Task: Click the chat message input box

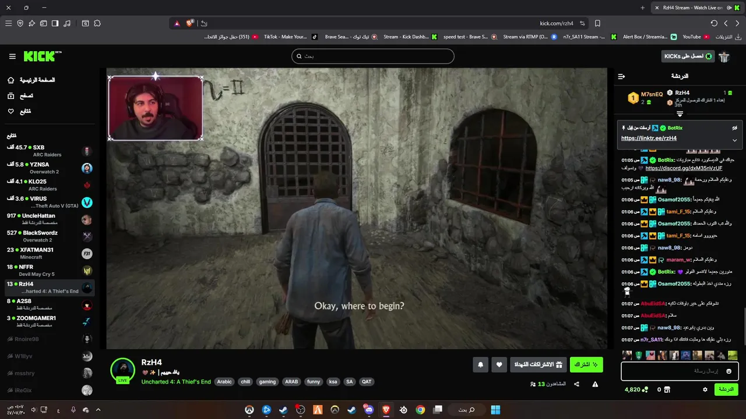Action: (680, 371)
